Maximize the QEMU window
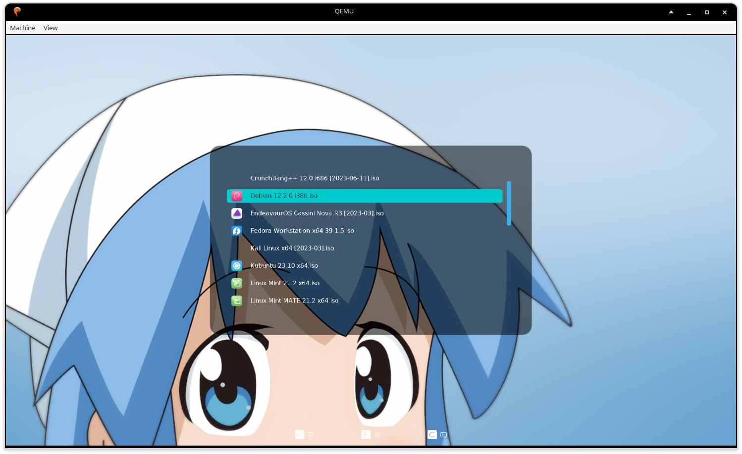The width and height of the screenshot is (742, 454). (707, 12)
